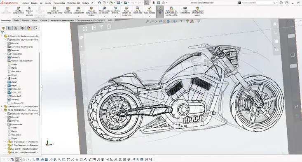
Task: Open dropdown arrow beside Options gear
Action: pos(166,3)
